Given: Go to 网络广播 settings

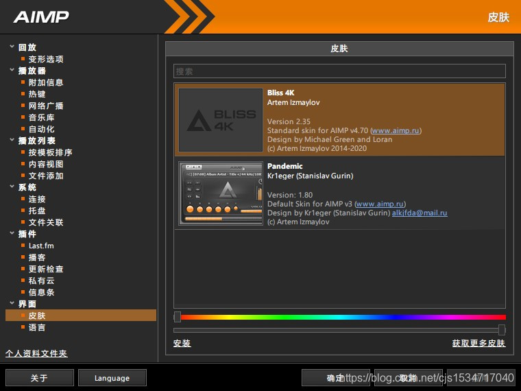Looking at the screenshot, I should pyautogui.click(x=46, y=106).
